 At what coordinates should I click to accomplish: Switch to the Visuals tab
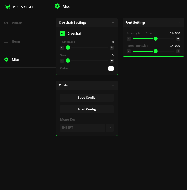point(17,23)
